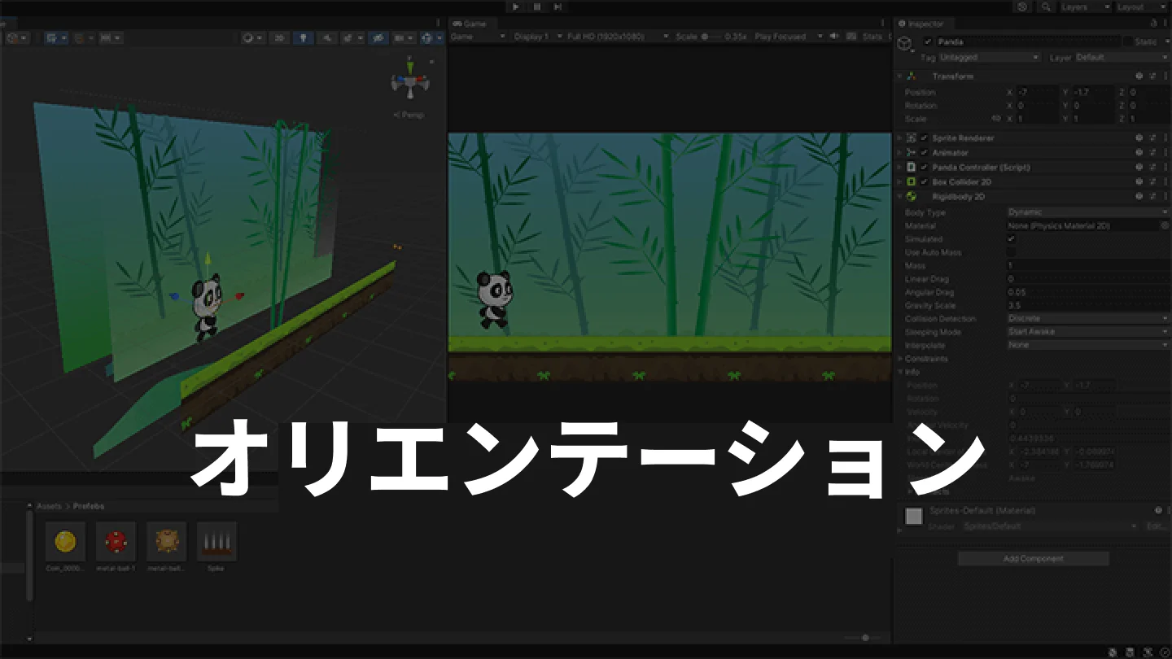Click the orientation gizmo in the Scene view
Viewport: 1172px width, 659px height.
pos(409,80)
